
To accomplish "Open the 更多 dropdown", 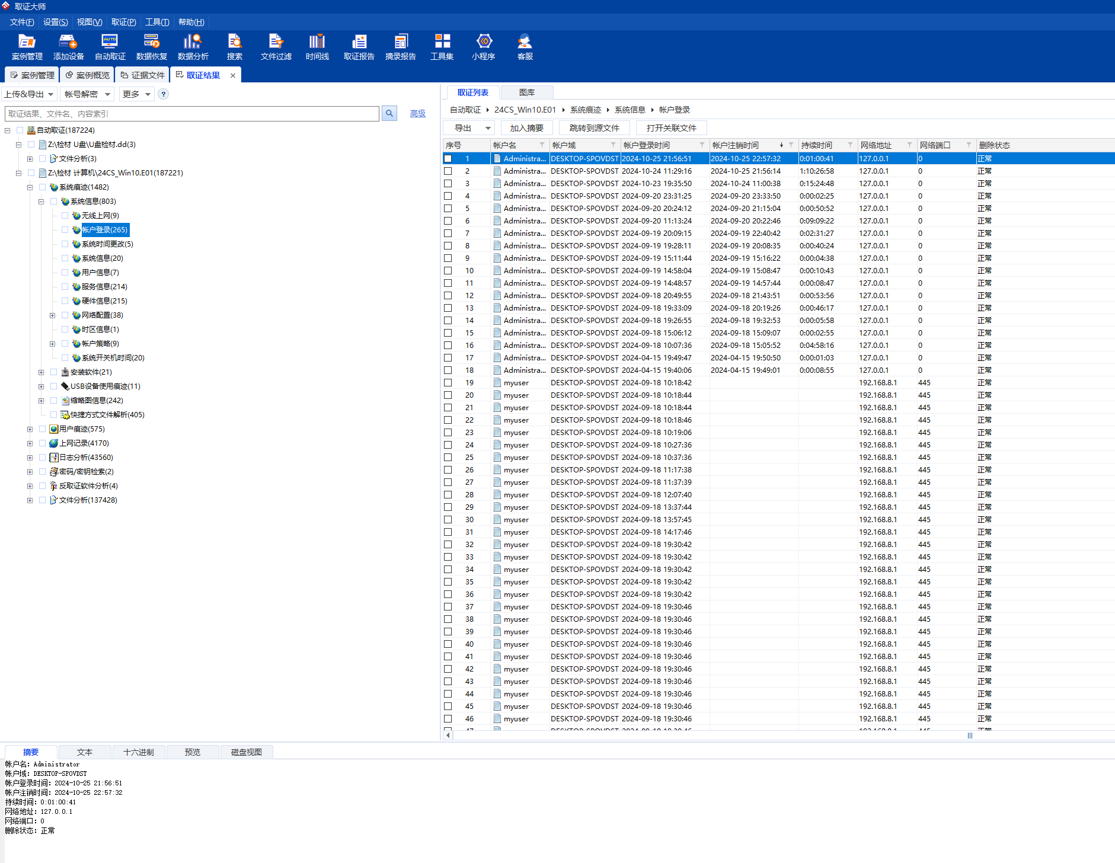I will click(136, 94).
